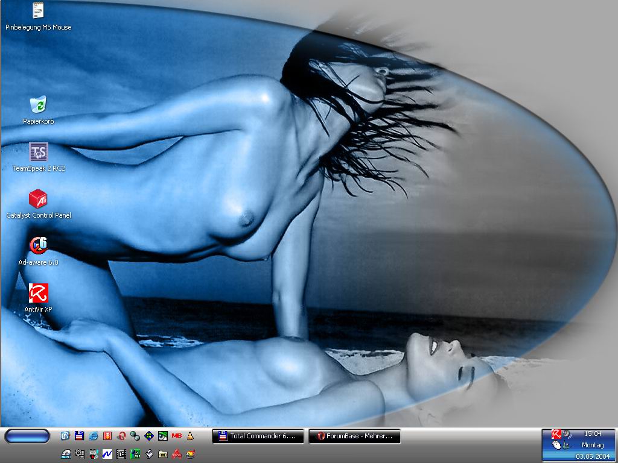Switch to ForumBase - Mehrer... taskbar button
This screenshot has width=618, height=463.
(354, 436)
